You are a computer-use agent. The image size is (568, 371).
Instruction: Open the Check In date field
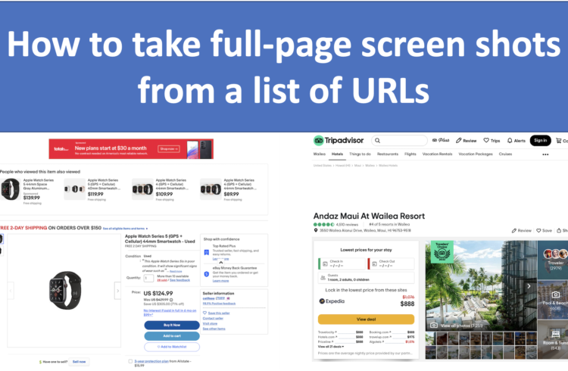(x=342, y=263)
